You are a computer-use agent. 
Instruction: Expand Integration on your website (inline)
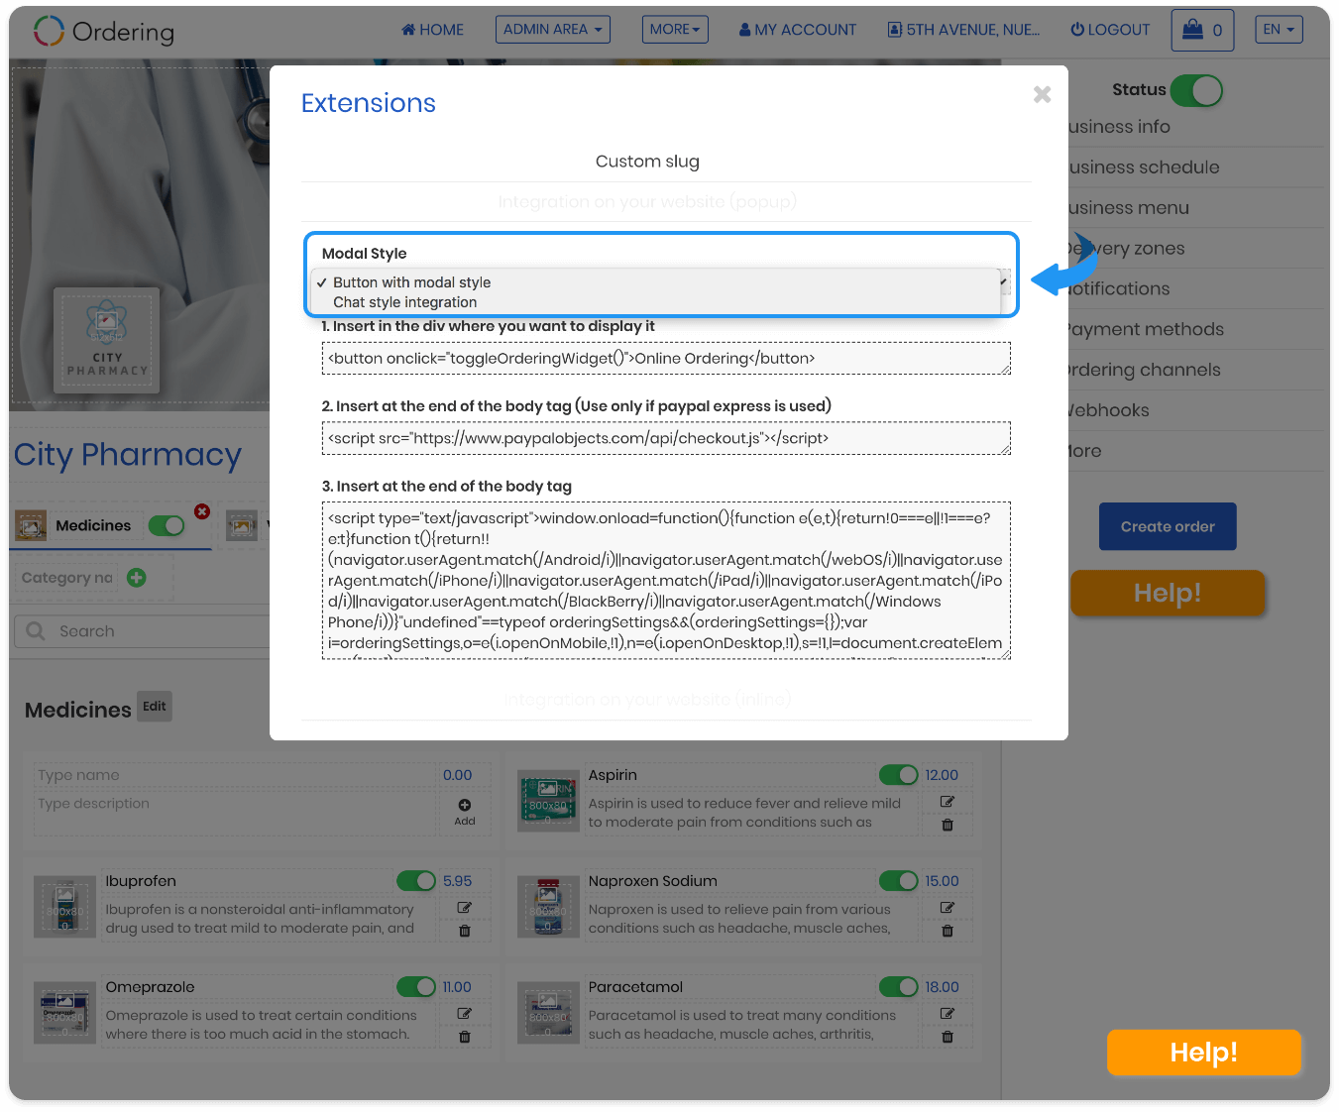coord(647,700)
